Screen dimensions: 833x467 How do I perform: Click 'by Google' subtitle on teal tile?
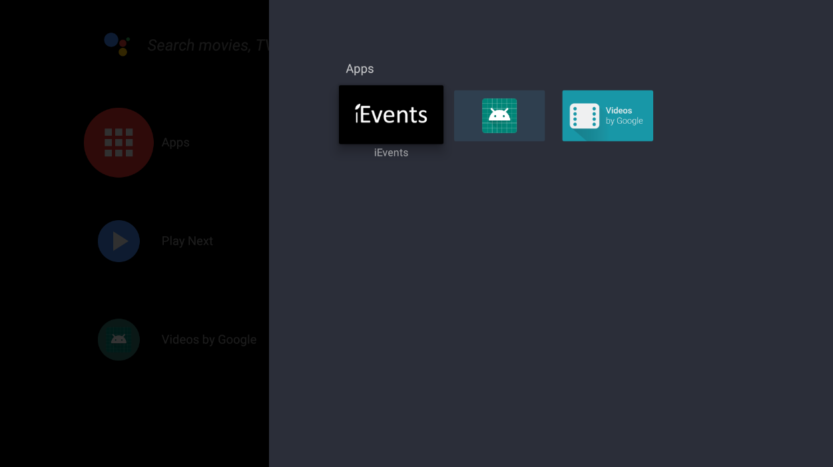coord(624,121)
